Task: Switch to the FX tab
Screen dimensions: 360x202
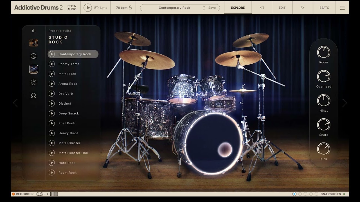Action: pos(302,8)
